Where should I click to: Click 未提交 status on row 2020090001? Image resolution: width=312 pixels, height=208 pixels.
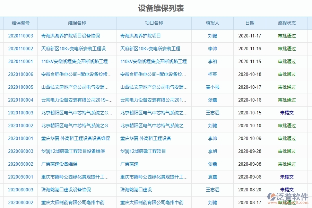coord(287,177)
